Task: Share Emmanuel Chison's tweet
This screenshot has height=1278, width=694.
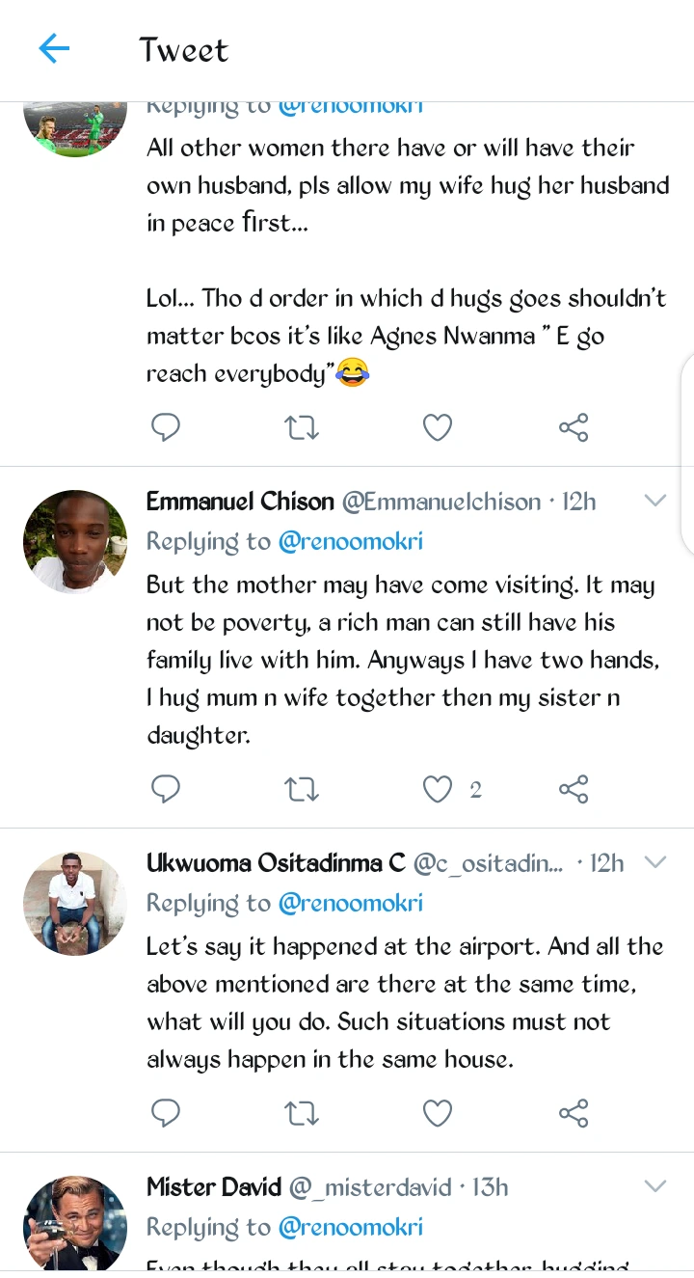Action: tap(574, 790)
